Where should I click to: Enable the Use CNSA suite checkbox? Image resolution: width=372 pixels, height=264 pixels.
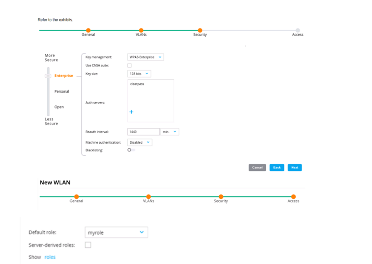129,66
